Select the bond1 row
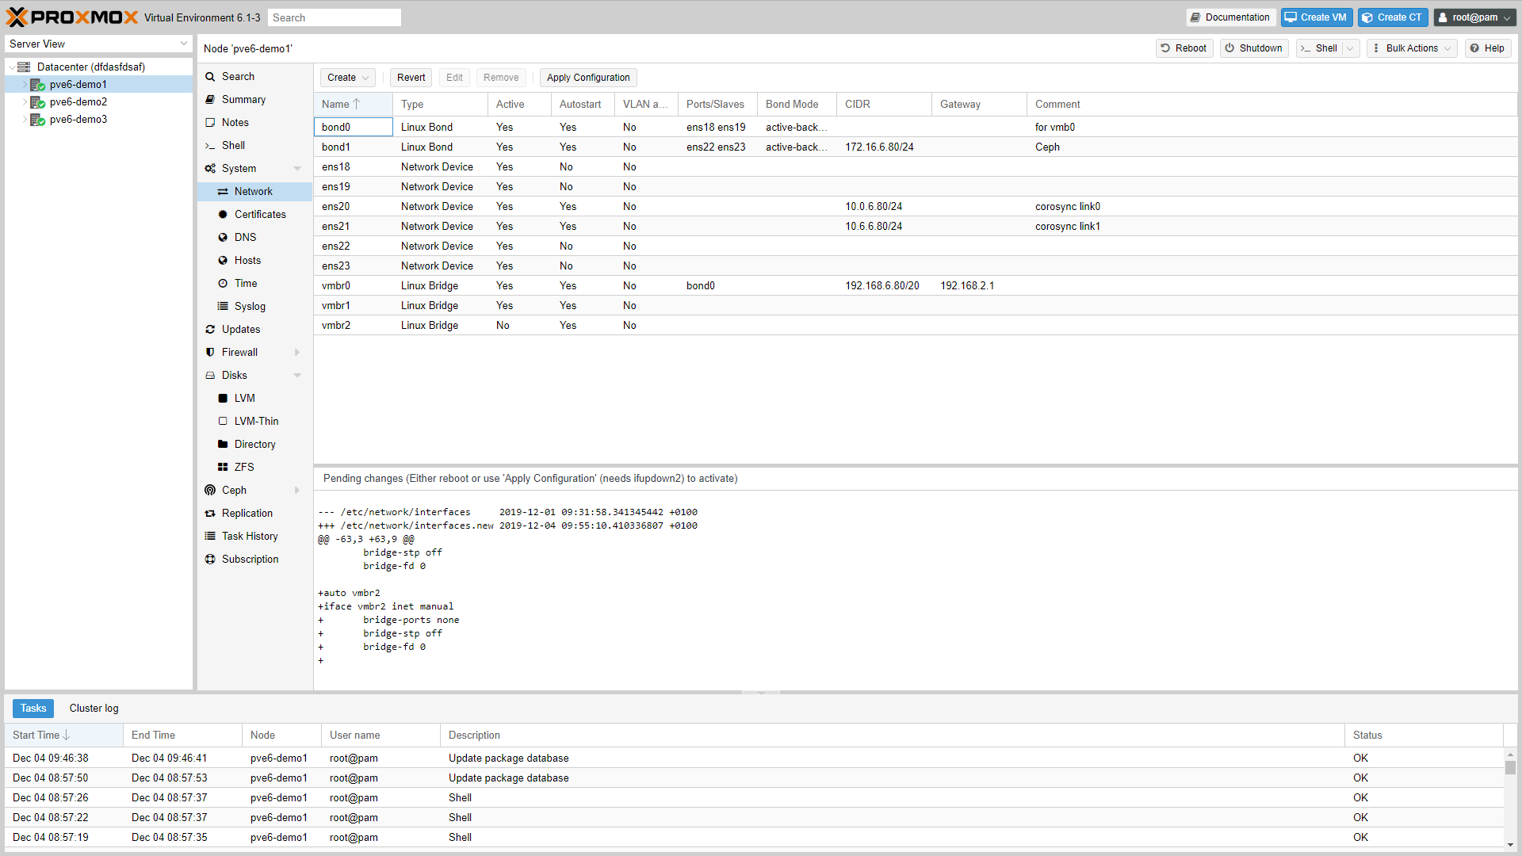1522x856 pixels. (916, 147)
